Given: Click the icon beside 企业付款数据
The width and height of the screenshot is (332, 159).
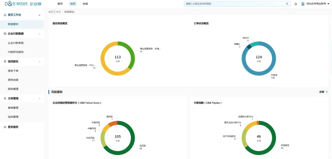Looking at the screenshot, I should 5,34.
